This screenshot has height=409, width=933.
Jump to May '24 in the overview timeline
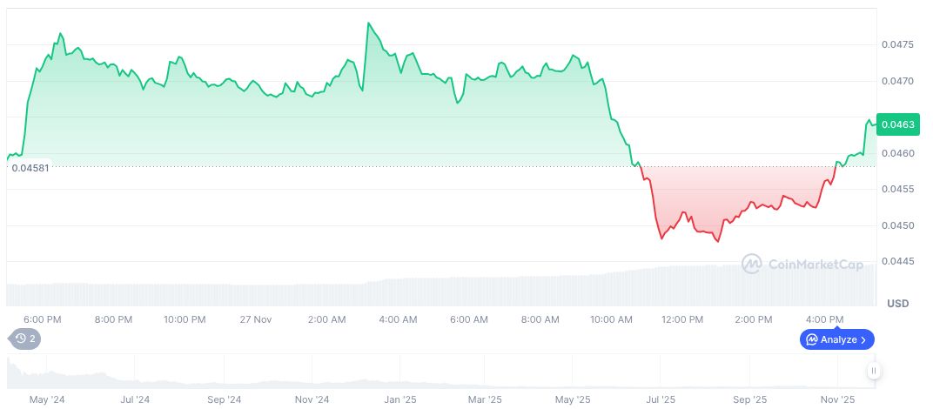coord(47,400)
